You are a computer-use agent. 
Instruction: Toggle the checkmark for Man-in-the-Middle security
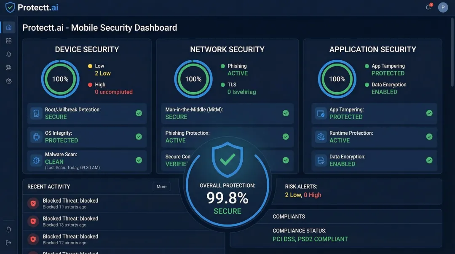[x=286, y=113]
